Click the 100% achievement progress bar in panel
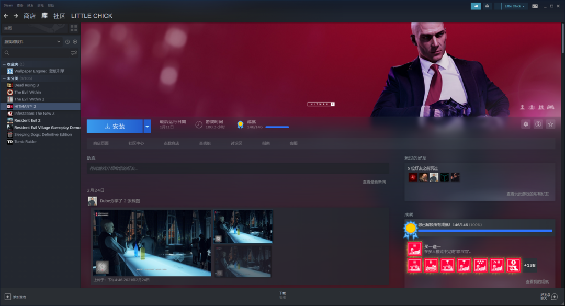Viewport: 565px width, 306px height. [x=485, y=231]
